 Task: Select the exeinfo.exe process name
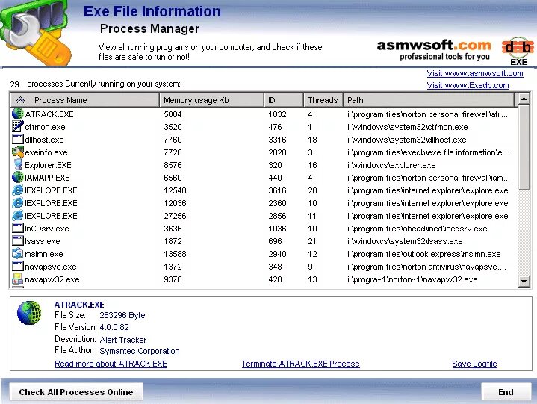46,152
